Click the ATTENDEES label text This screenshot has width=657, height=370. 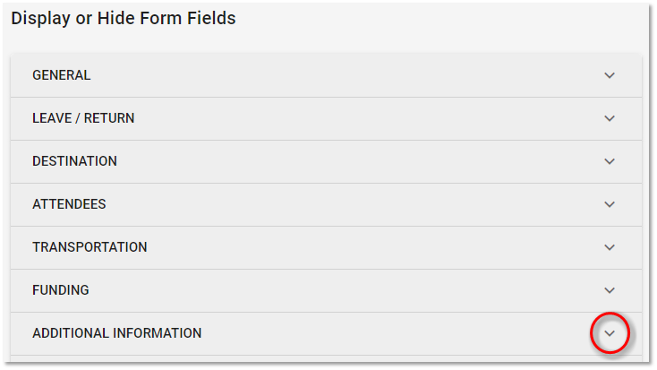pyautogui.click(x=69, y=204)
